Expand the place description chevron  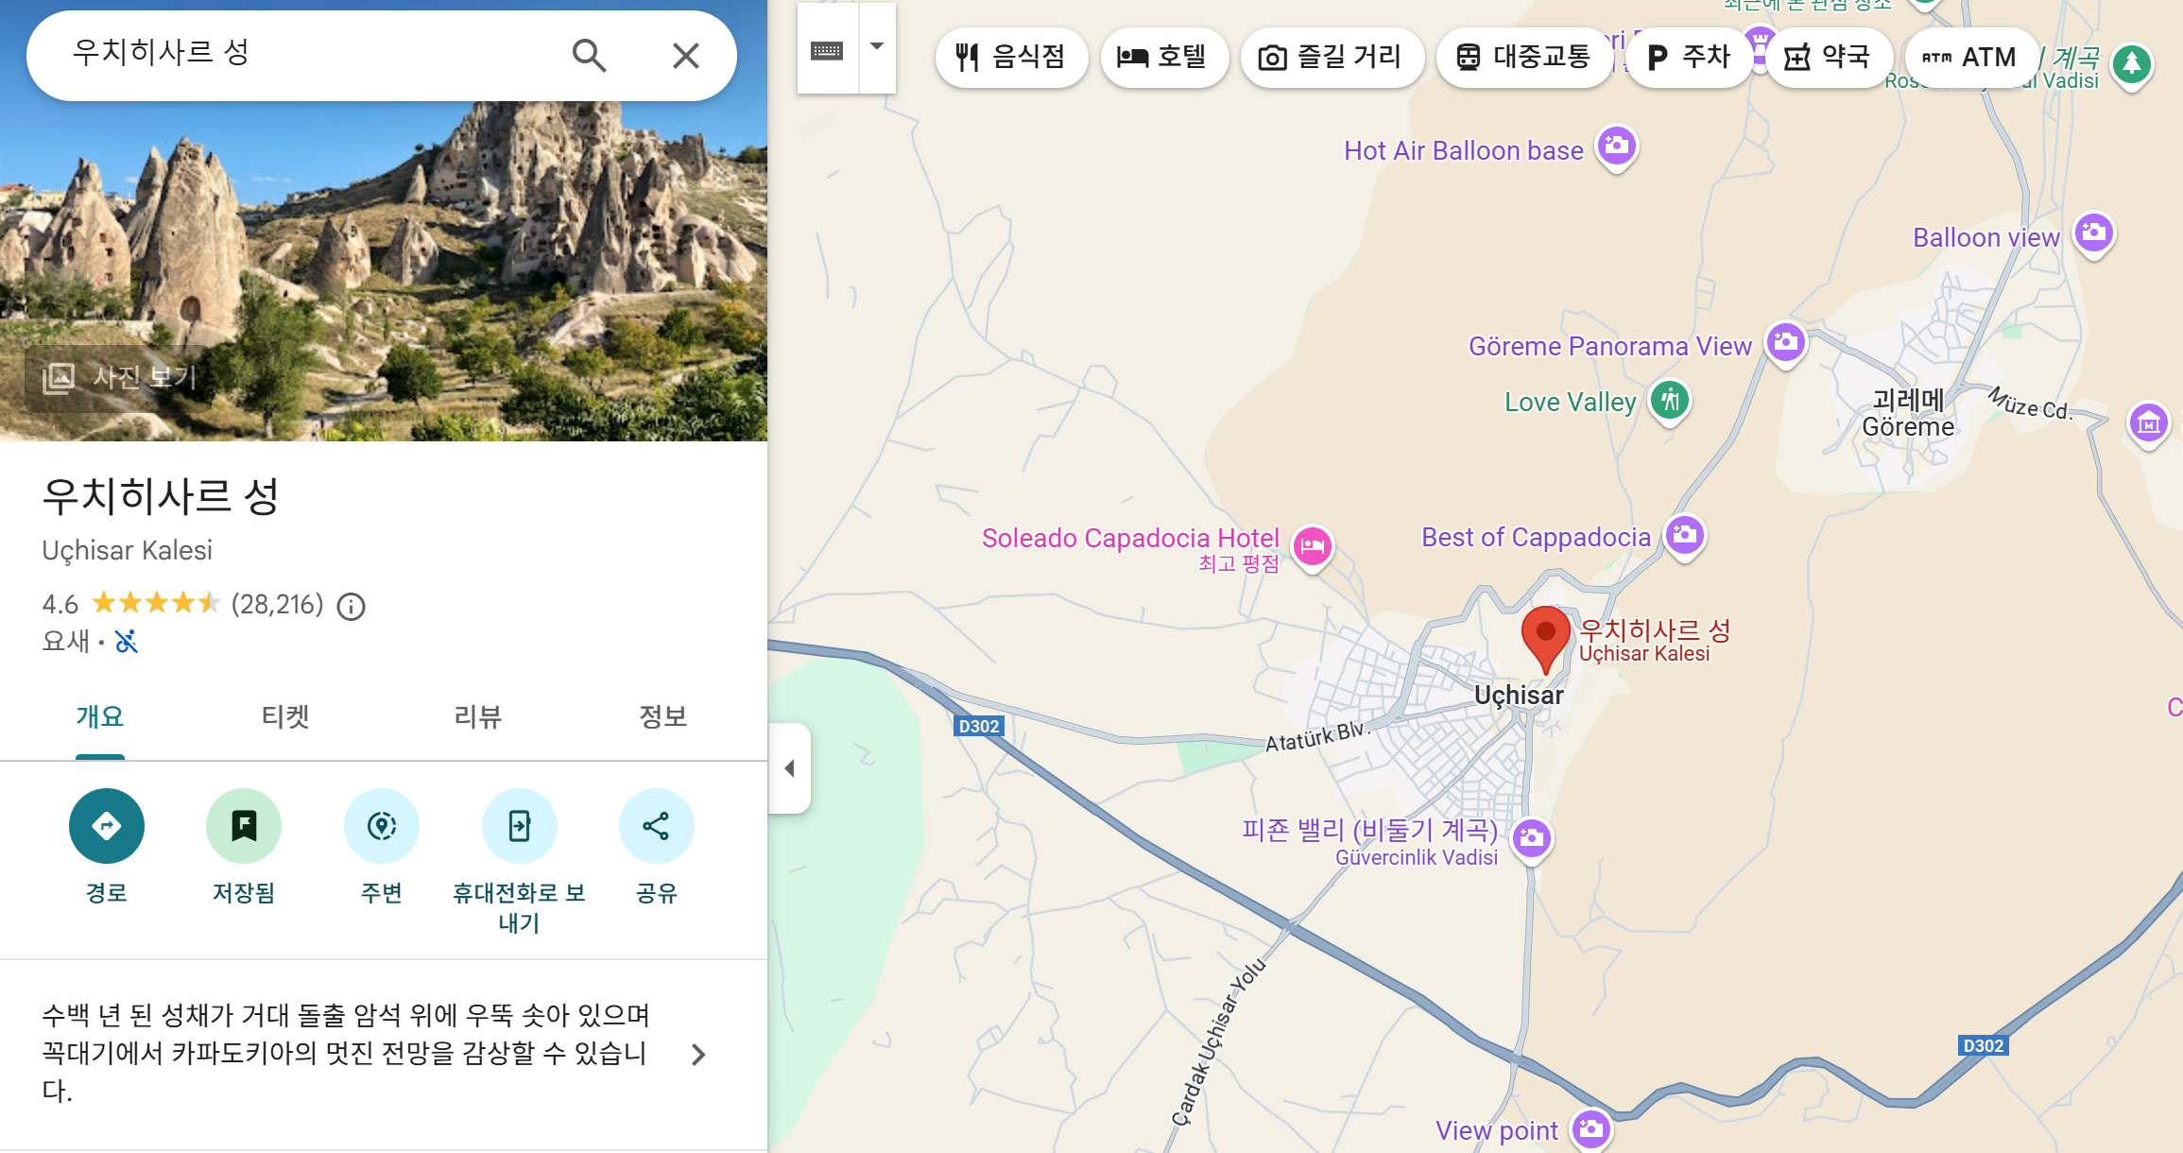(698, 1054)
